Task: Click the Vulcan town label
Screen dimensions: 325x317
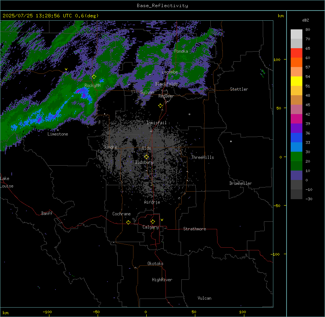Action: pos(205,298)
